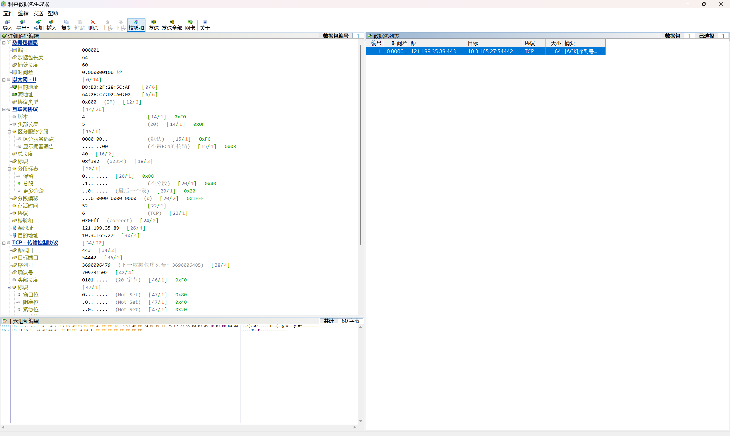Open the 发送 menu in menu bar

[x=38, y=13]
